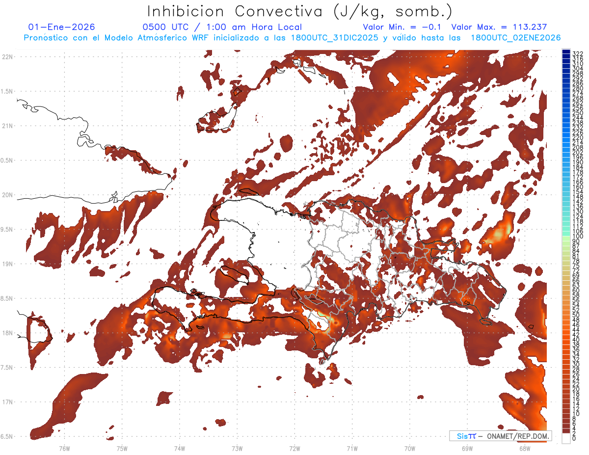Click the "18N" latitude label

7,333
